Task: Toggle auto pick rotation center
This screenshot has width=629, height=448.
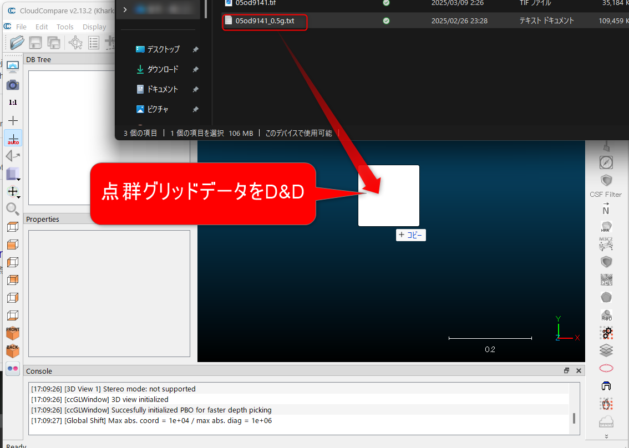Action: [x=13, y=138]
